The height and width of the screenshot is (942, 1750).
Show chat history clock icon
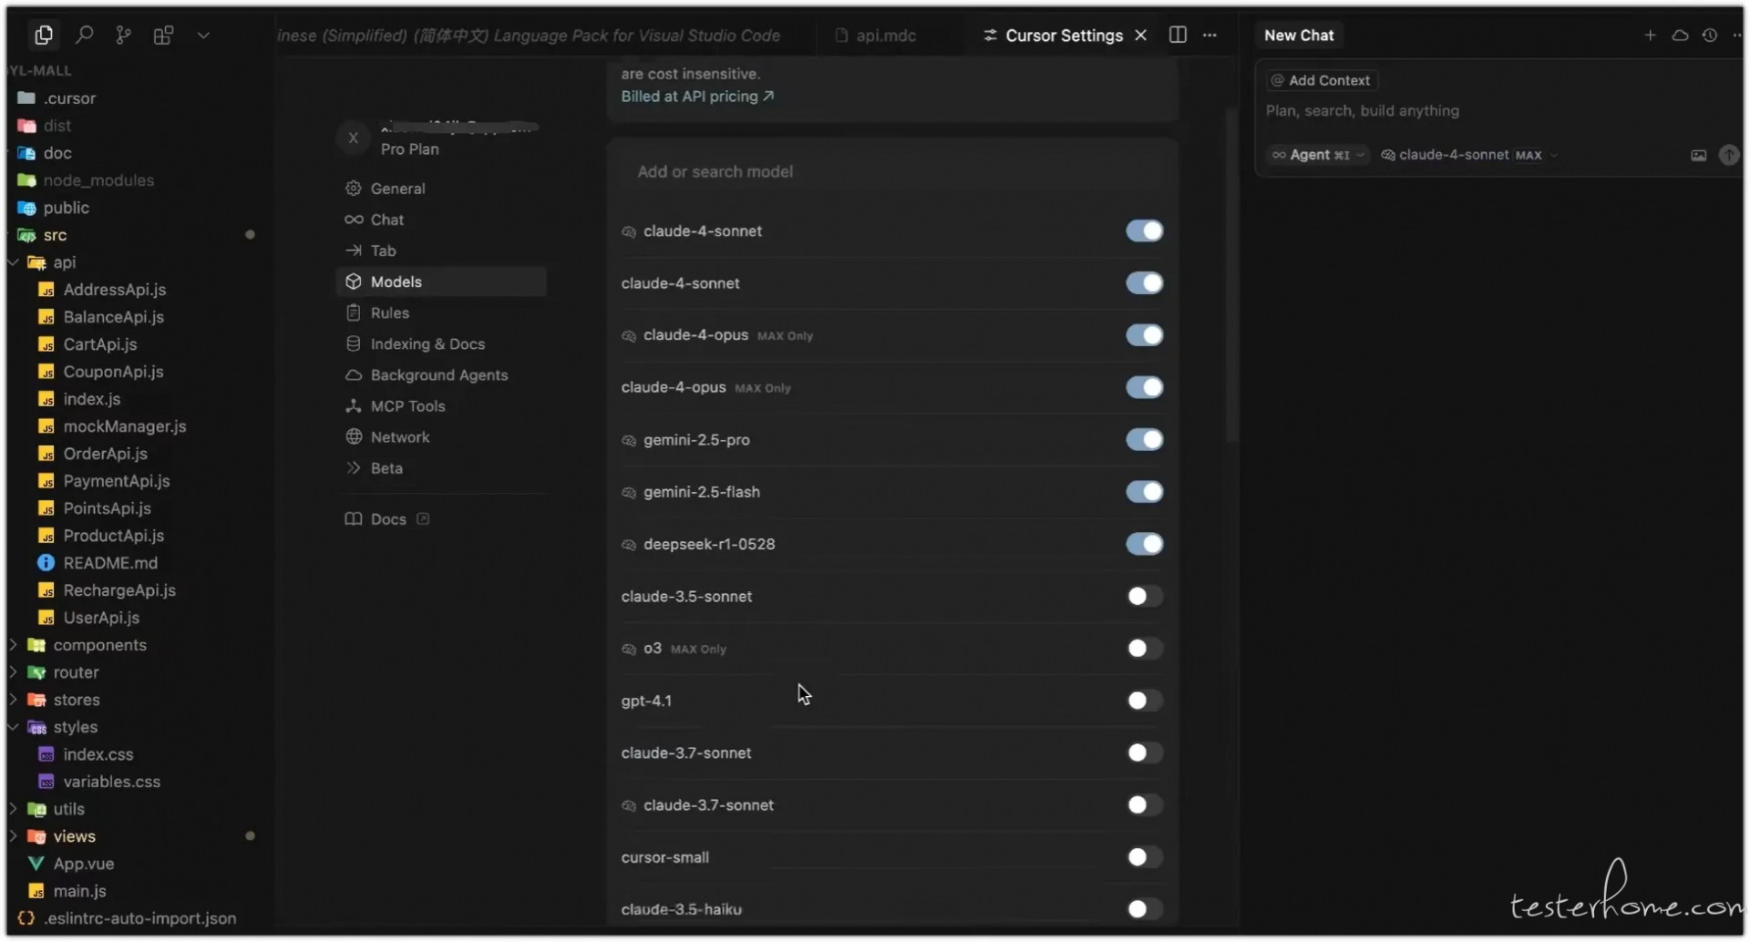pos(1710,35)
